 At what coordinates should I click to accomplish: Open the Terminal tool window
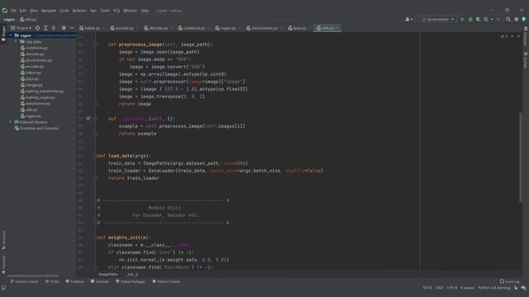tap(99, 281)
